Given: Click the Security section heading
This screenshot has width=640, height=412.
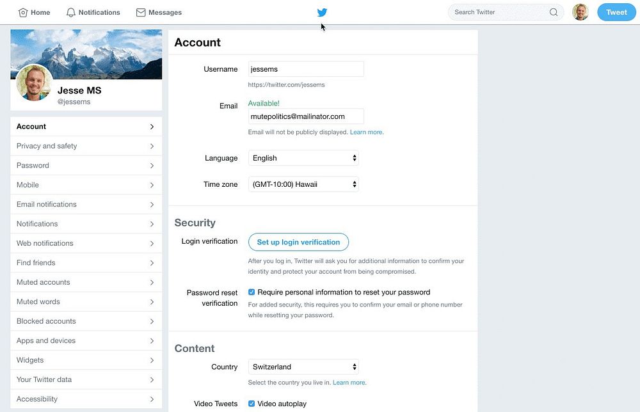Looking at the screenshot, I should (x=195, y=223).
